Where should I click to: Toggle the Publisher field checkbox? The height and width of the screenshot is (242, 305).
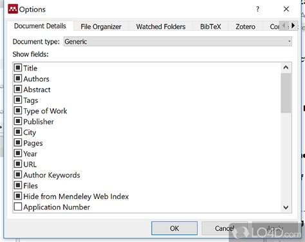point(18,122)
